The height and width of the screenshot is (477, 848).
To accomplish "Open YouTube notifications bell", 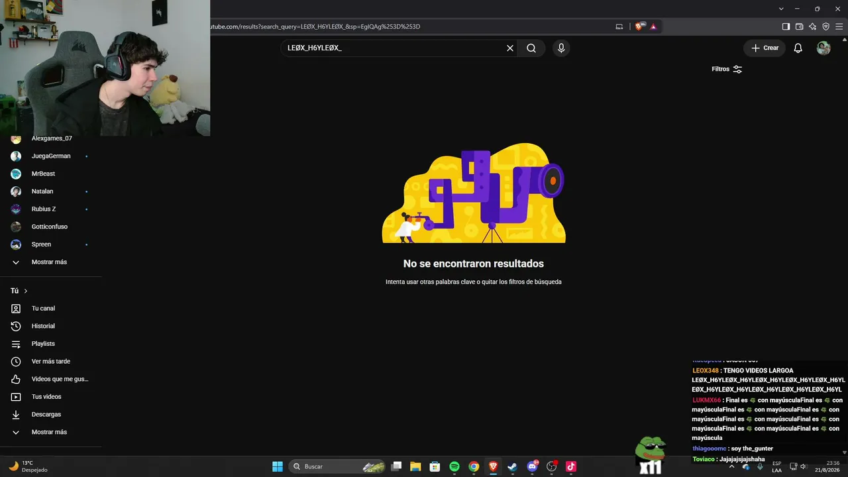I will pos(798,48).
